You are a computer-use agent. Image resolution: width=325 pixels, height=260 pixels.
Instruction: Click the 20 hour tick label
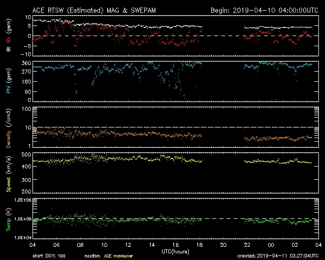click(223, 245)
